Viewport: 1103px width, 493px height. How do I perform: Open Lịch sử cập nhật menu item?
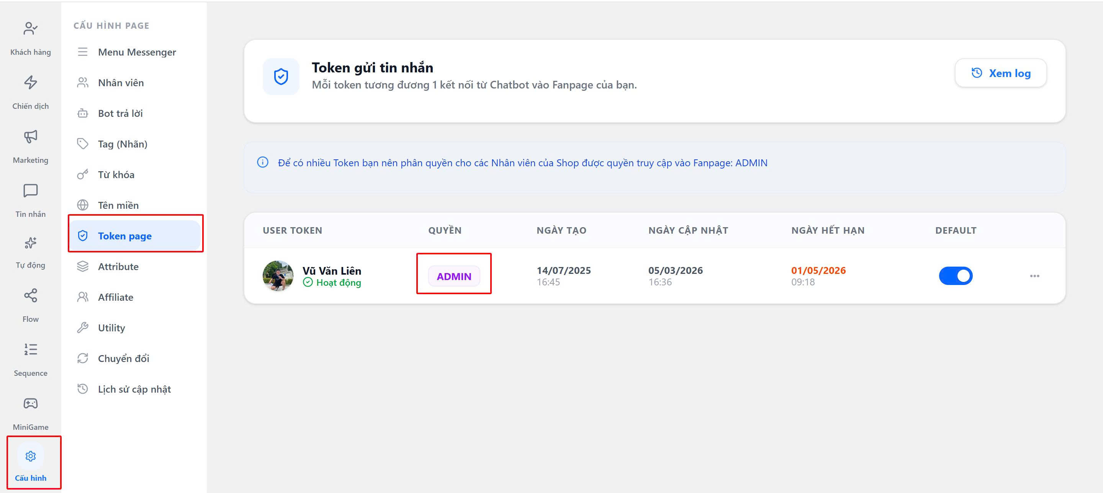134,389
